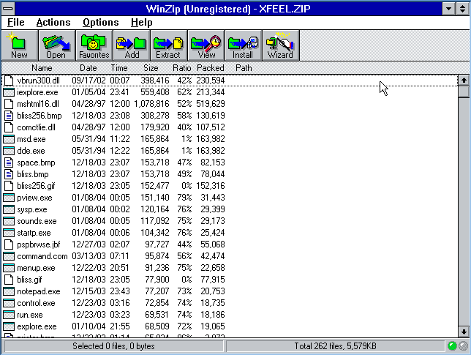Viewport: 471px width, 355px height.
Task: Select the run.exe file name
Action: (x=30, y=315)
